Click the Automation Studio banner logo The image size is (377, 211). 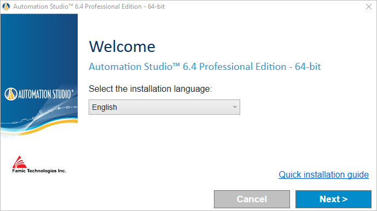(39, 93)
